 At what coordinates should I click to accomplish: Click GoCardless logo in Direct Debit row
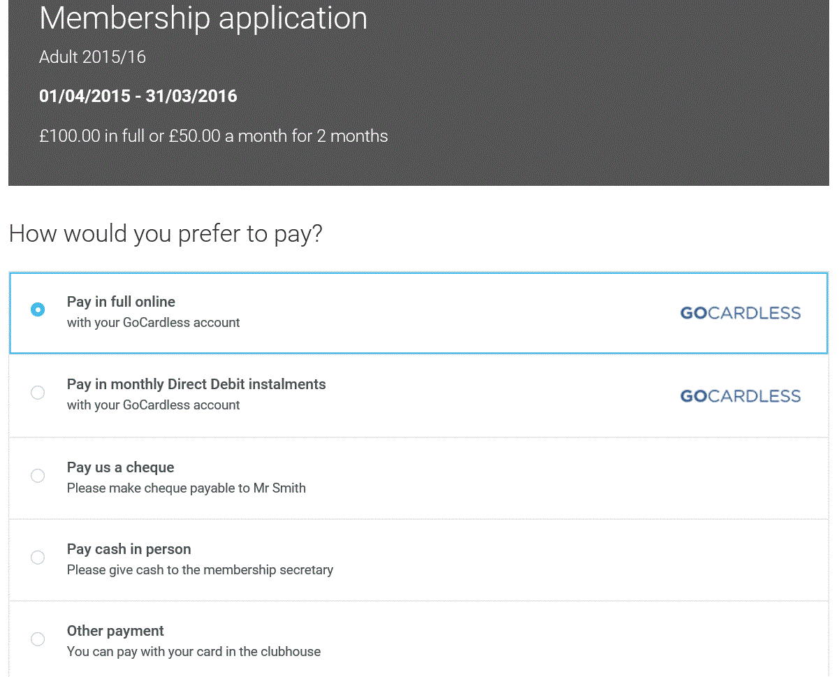pyautogui.click(x=740, y=396)
